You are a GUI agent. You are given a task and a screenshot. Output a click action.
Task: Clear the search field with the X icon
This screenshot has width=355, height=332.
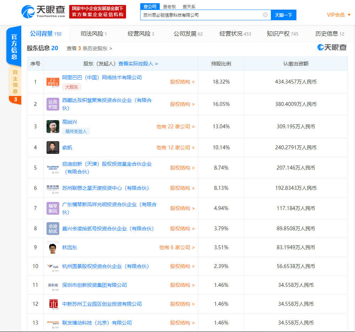point(265,15)
